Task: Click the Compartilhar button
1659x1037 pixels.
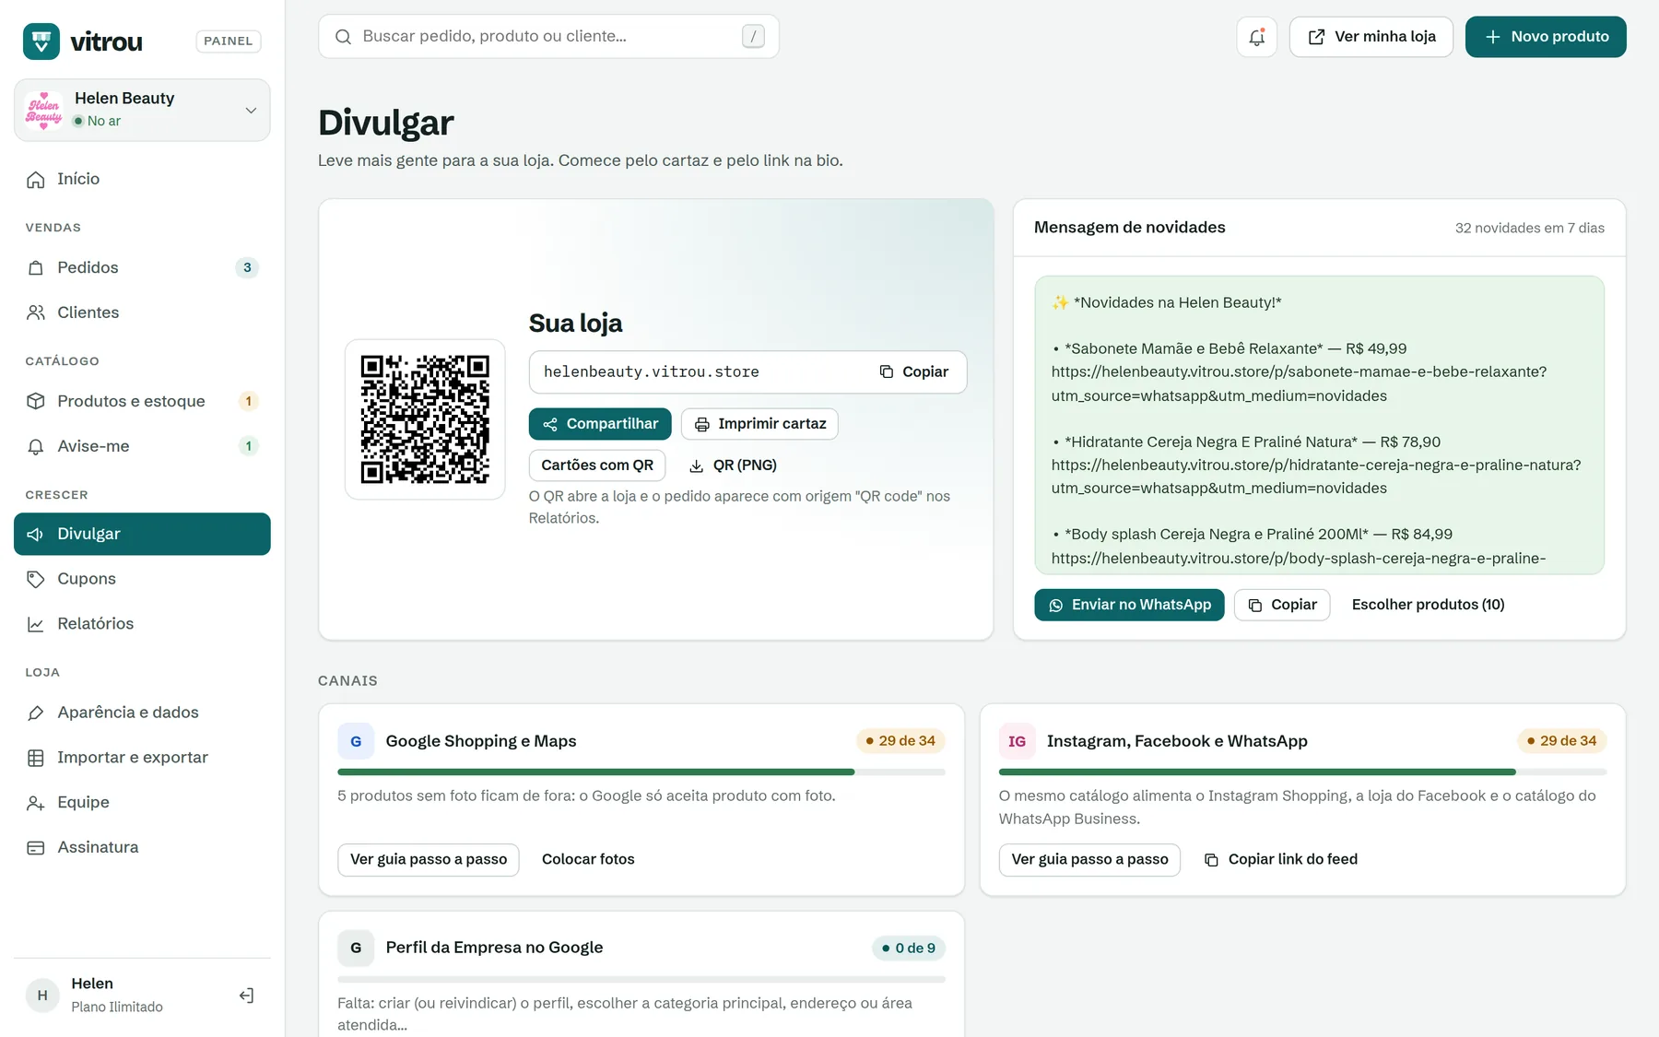Action: (600, 424)
